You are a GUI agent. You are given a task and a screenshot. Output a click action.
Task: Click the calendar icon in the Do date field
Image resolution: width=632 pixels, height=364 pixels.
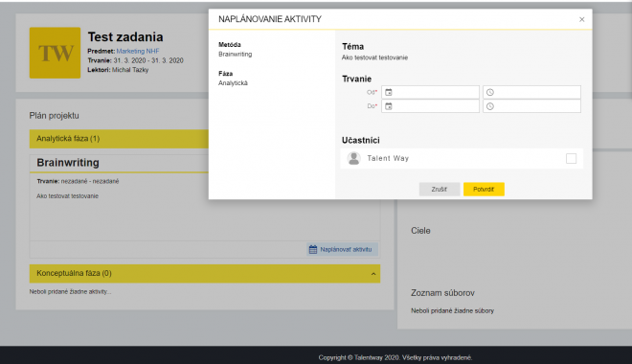coord(389,106)
